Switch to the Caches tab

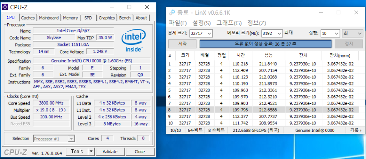(28, 18)
